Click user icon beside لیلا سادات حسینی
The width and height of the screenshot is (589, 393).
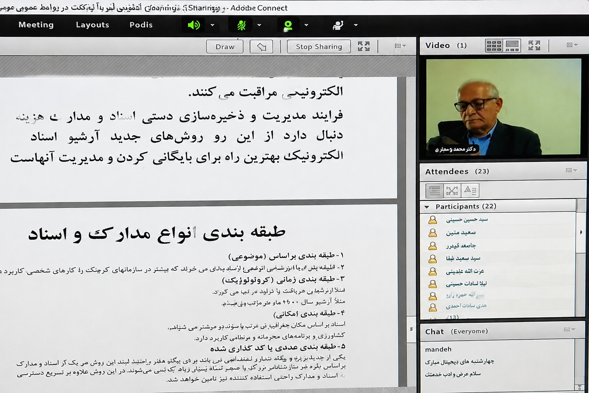click(x=433, y=284)
